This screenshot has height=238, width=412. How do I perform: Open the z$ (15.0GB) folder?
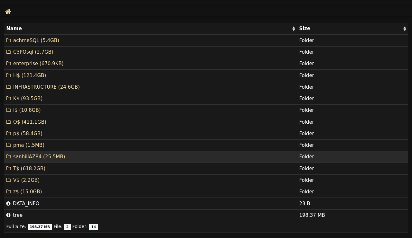click(27, 192)
